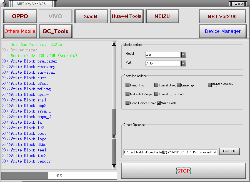
Task: Close the MRT Key window
Action: pos(242,4)
